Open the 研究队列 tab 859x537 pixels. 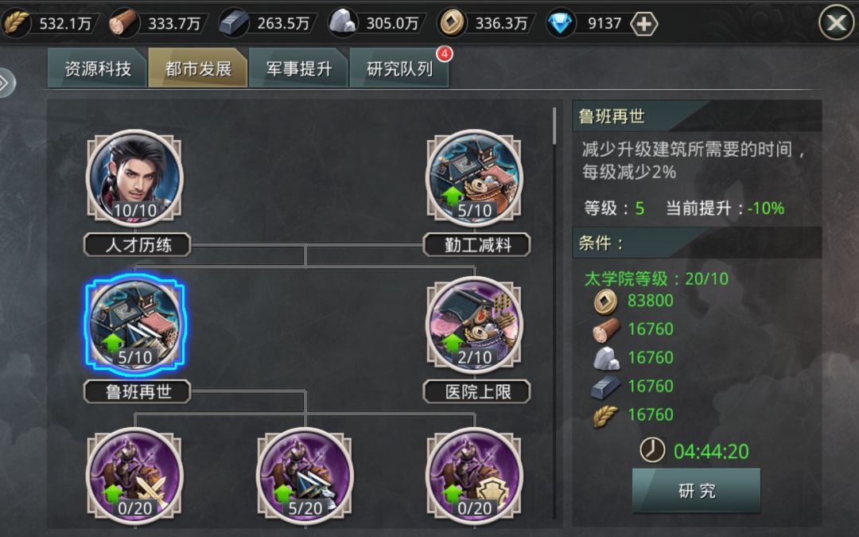(399, 68)
